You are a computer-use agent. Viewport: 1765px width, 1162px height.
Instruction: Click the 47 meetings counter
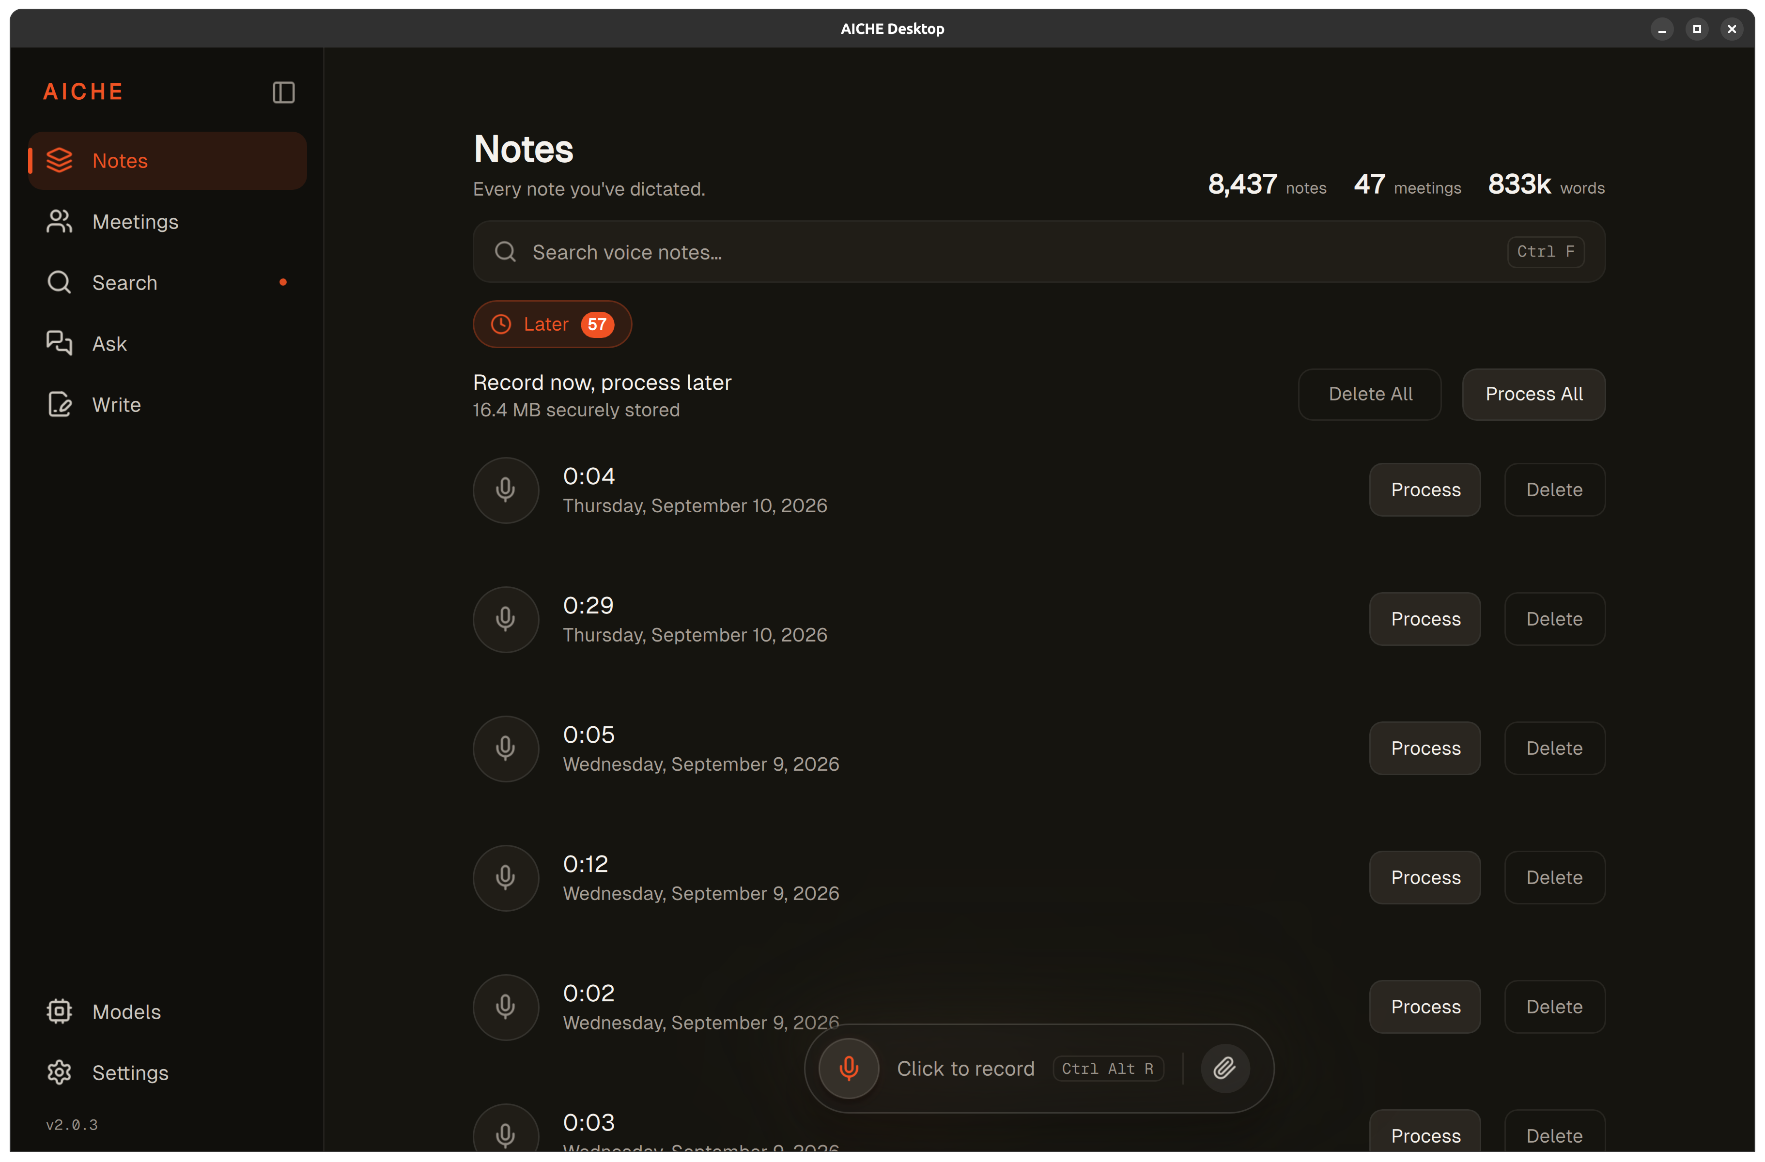pos(1408,184)
